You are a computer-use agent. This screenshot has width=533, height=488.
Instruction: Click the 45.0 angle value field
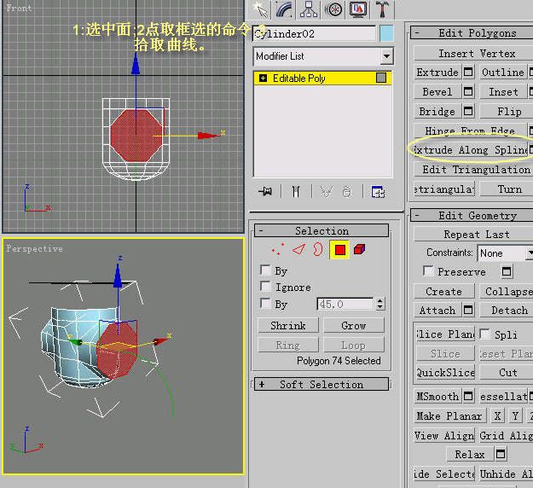345,304
